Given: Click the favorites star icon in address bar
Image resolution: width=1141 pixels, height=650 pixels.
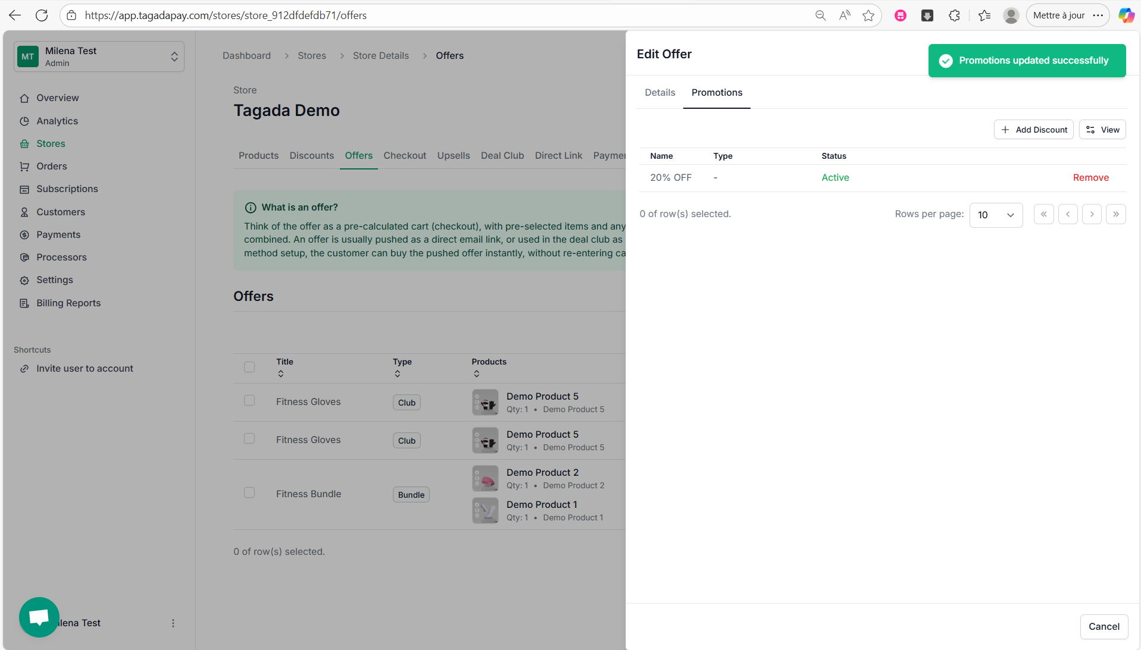Looking at the screenshot, I should point(868,15).
